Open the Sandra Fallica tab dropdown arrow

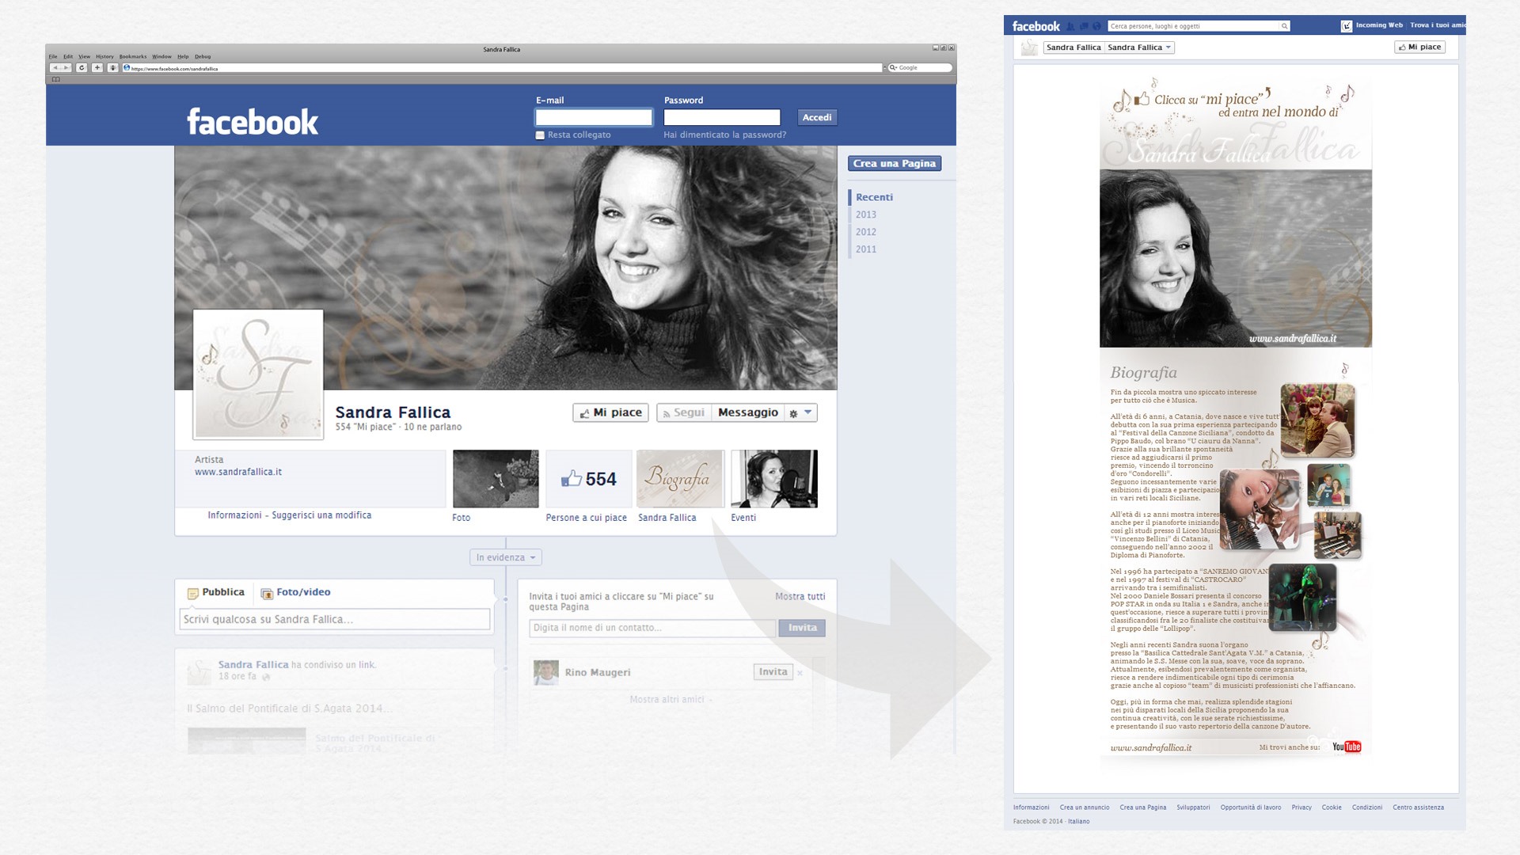(1168, 47)
